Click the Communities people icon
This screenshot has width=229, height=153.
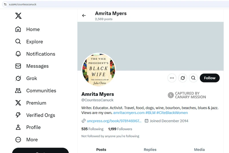pyautogui.click(x=18, y=91)
